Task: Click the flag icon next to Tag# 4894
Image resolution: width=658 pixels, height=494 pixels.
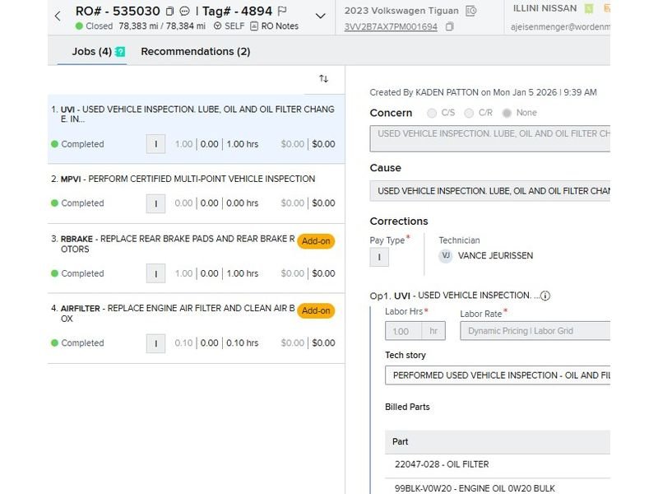Action: pos(282,12)
